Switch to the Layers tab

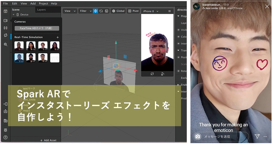point(41,10)
